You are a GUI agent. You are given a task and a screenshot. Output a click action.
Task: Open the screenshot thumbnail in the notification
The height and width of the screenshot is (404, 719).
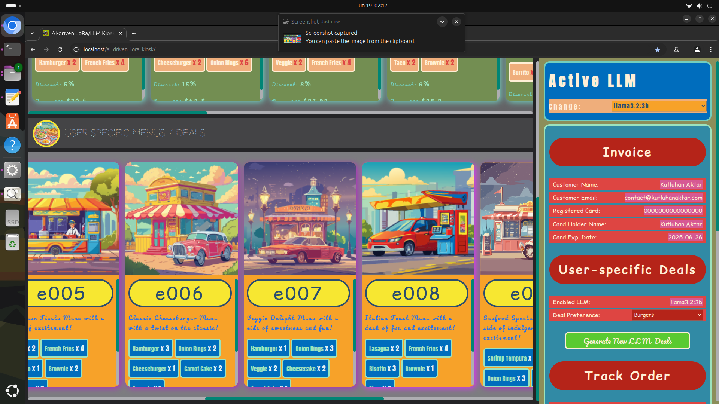pos(292,39)
